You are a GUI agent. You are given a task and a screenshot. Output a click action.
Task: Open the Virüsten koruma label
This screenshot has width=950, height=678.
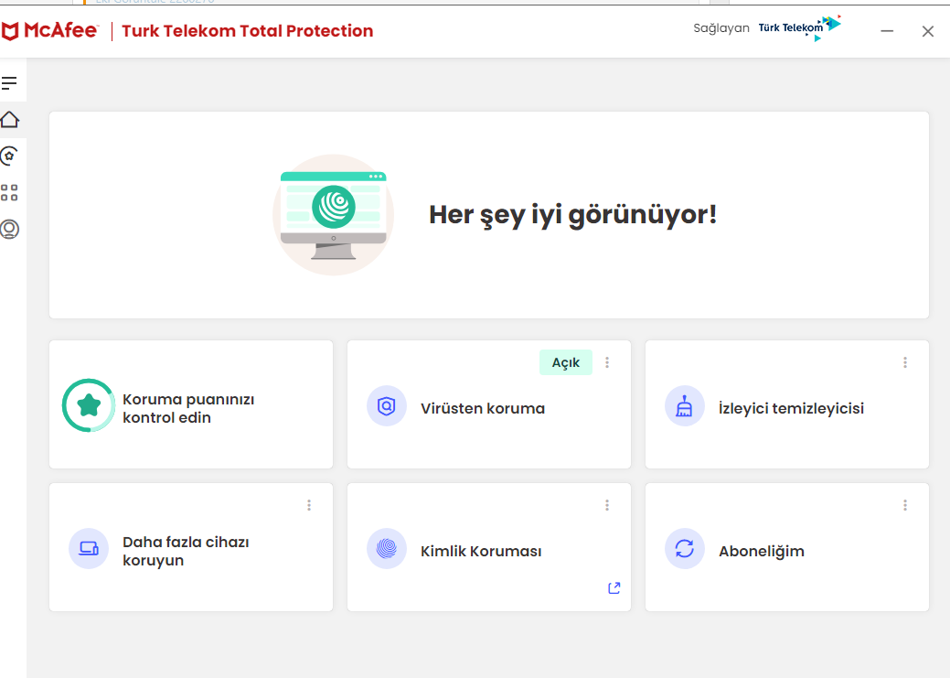click(483, 409)
